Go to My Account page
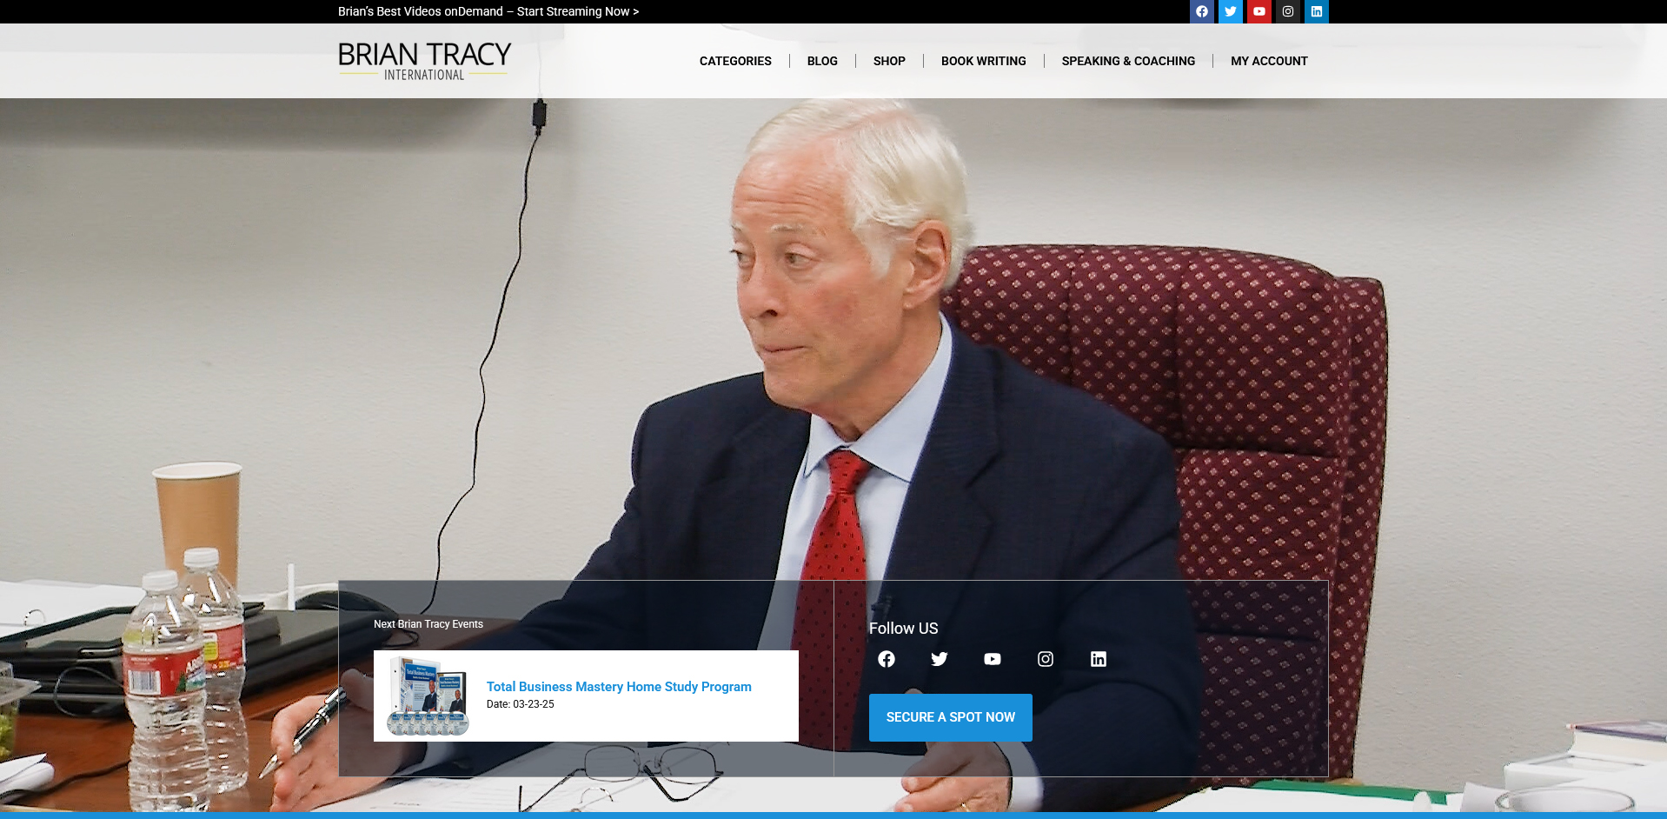 tap(1268, 61)
